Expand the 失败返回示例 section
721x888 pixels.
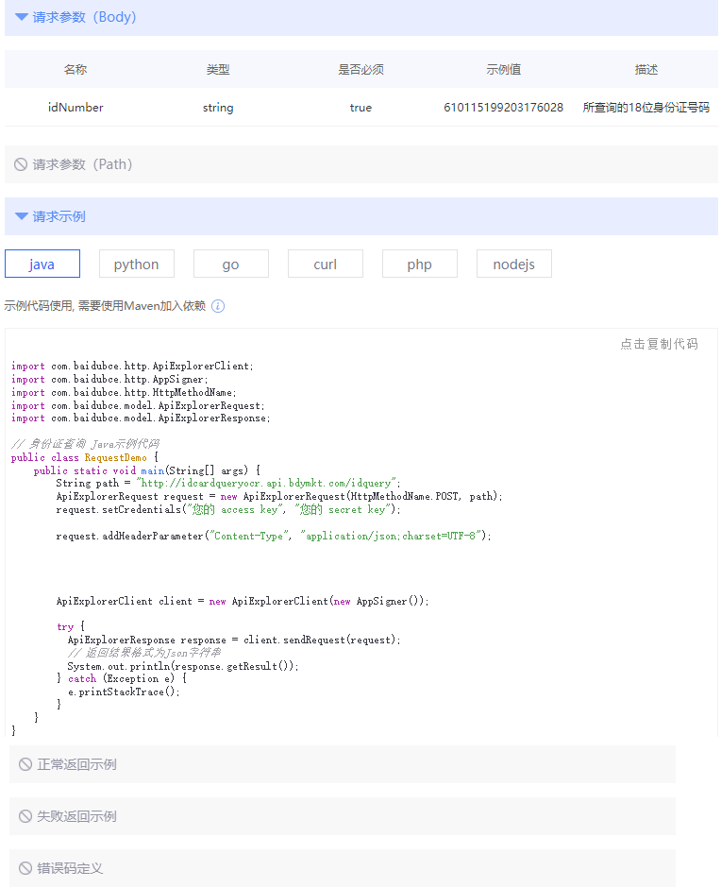343,816
